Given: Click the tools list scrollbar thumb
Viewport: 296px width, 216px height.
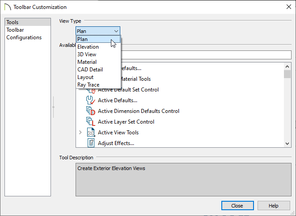Looking at the screenshot, I should point(287,74).
